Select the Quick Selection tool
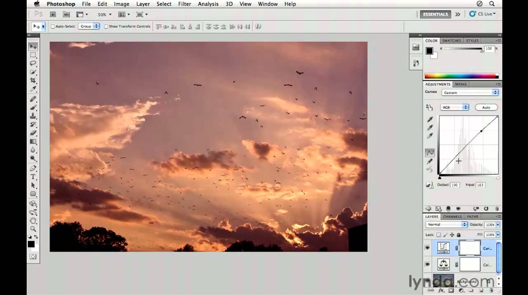Viewport: 528px width, 295px height. click(x=33, y=72)
